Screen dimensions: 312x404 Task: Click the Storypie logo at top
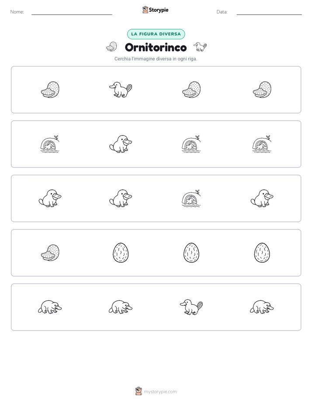pos(155,10)
